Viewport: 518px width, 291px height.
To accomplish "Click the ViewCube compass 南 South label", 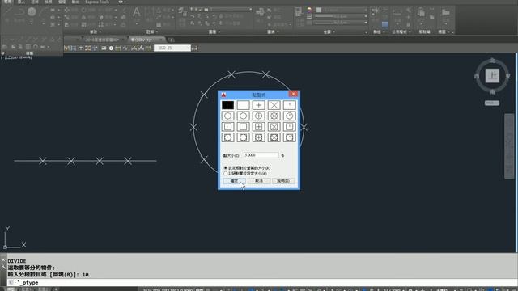I will point(492,92).
